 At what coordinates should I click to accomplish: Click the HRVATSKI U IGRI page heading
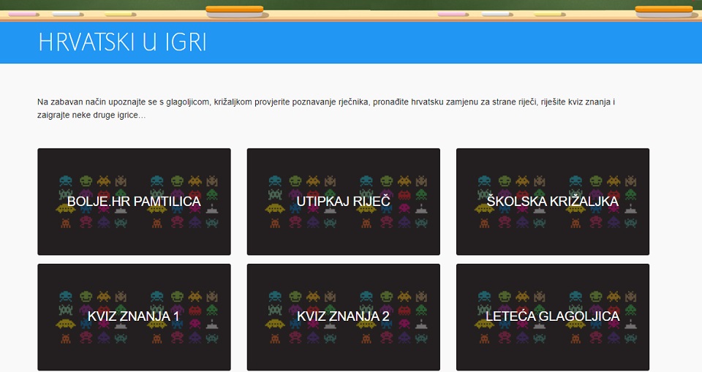tap(122, 42)
